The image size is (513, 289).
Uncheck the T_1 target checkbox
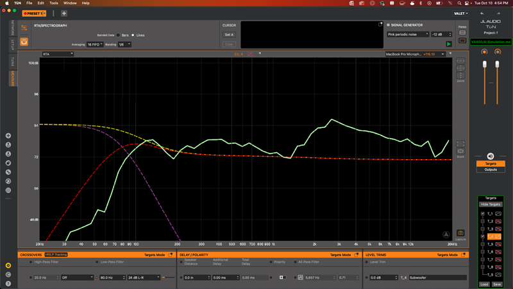pyautogui.click(x=483, y=214)
